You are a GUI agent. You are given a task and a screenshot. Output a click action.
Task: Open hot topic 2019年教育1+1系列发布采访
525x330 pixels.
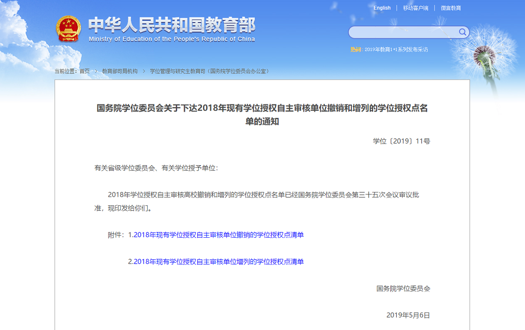coord(396,49)
